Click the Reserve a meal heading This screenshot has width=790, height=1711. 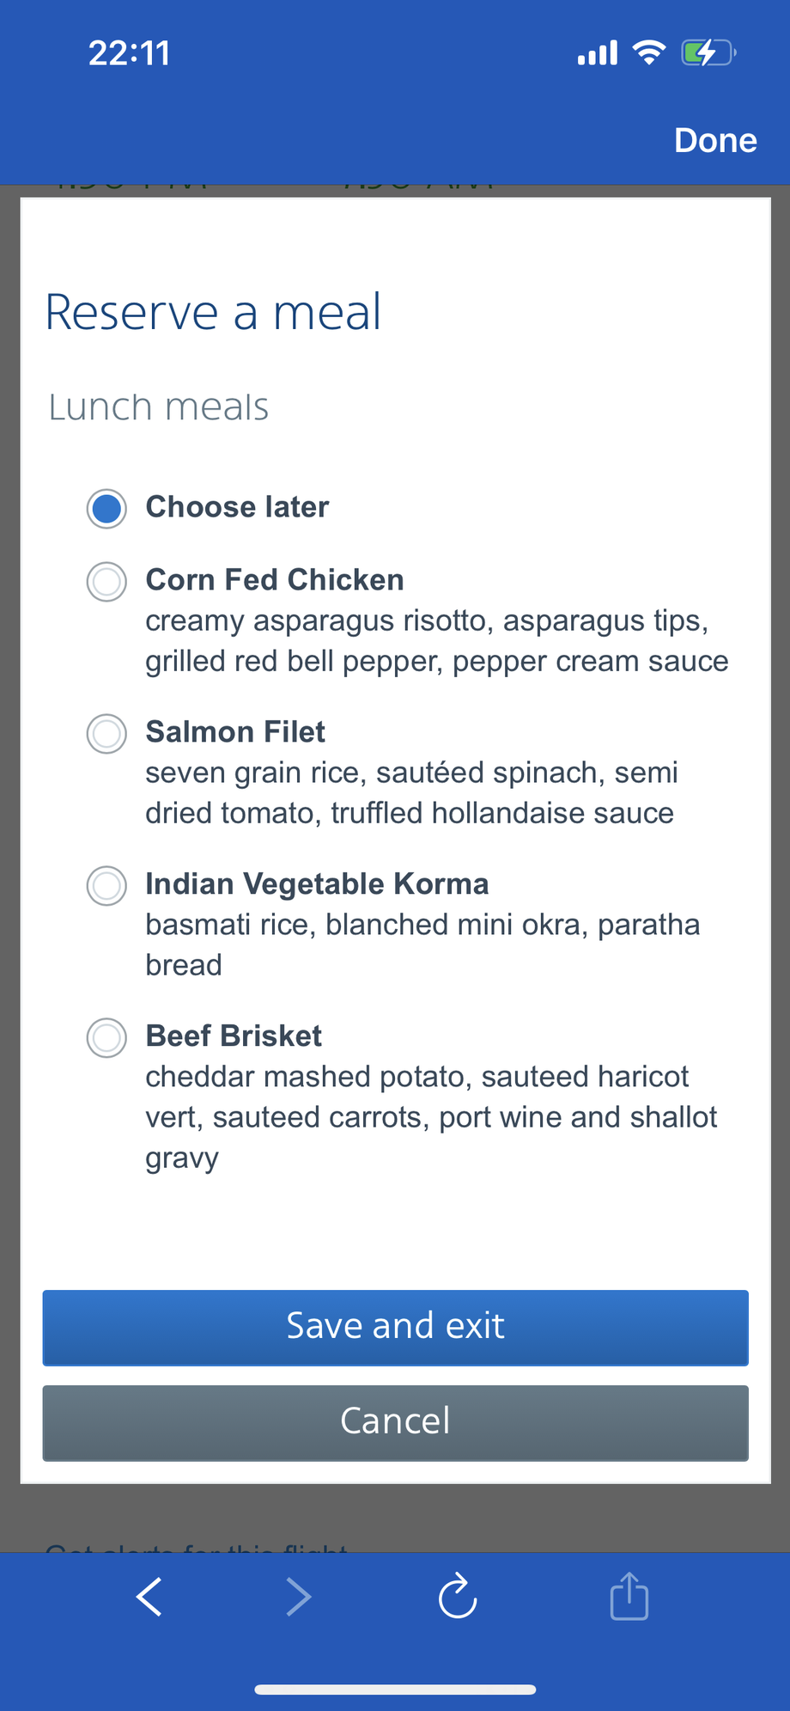click(213, 312)
